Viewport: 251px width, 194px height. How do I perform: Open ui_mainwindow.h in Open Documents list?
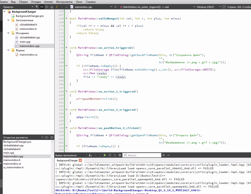(14, 167)
